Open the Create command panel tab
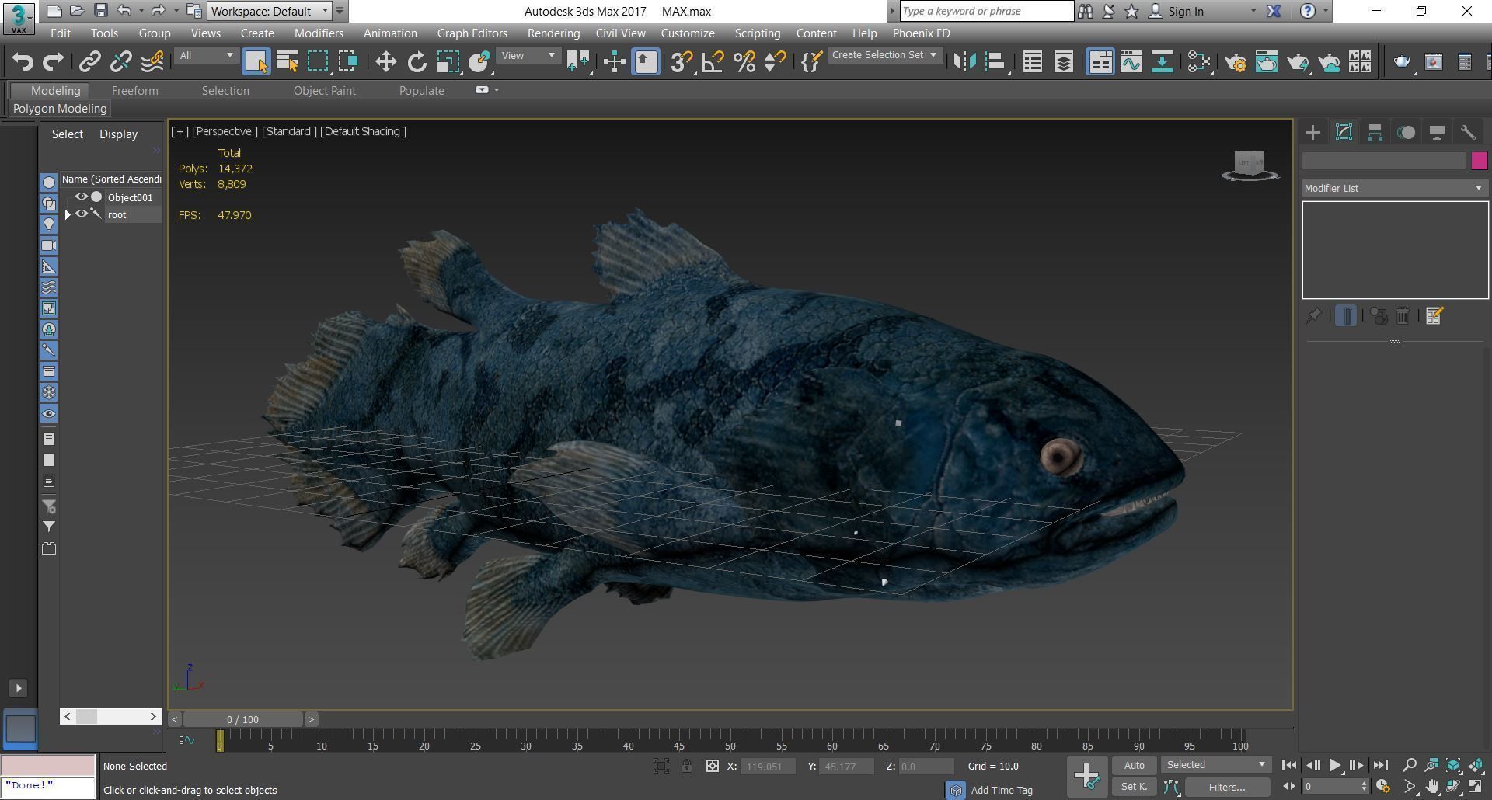Screen dimensions: 1492x800 coord(1312,132)
